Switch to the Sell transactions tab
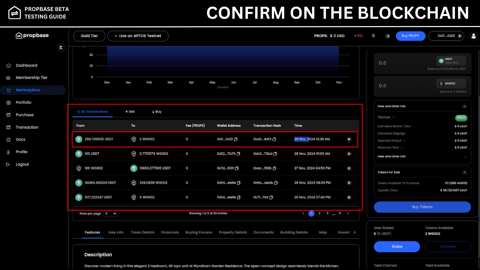 130,112
